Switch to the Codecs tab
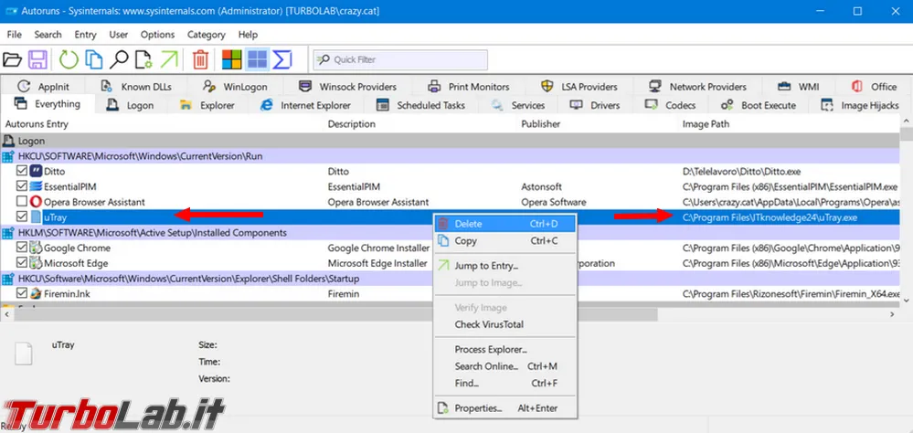 tap(670, 105)
